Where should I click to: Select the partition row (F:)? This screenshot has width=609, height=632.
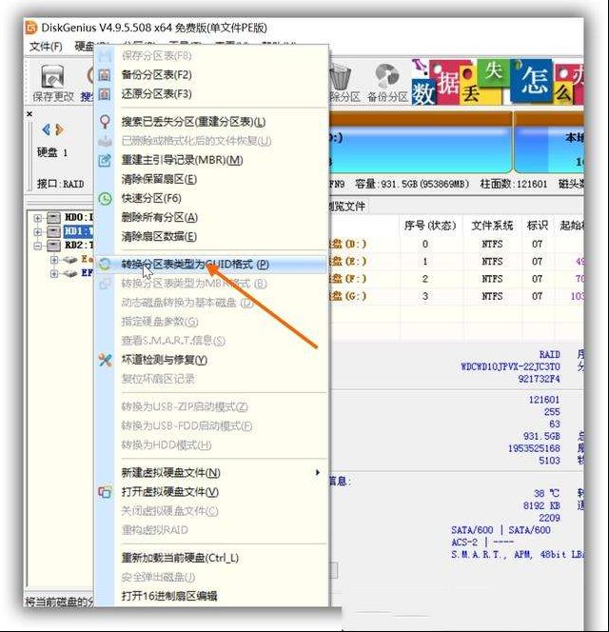tap(456, 279)
